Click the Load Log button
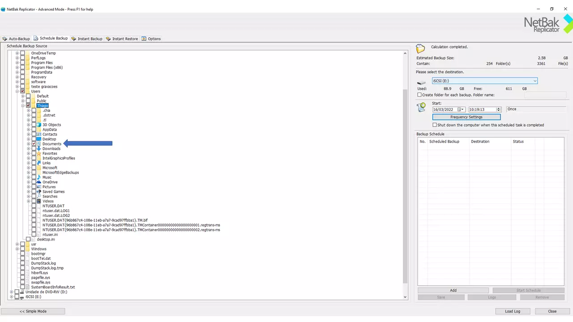The image size is (573, 322). [x=512, y=311]
